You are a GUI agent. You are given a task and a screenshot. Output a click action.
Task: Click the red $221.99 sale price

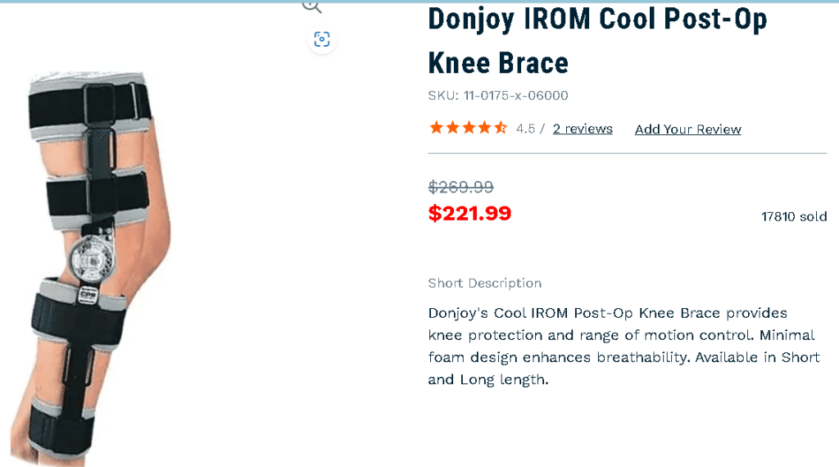469,214
